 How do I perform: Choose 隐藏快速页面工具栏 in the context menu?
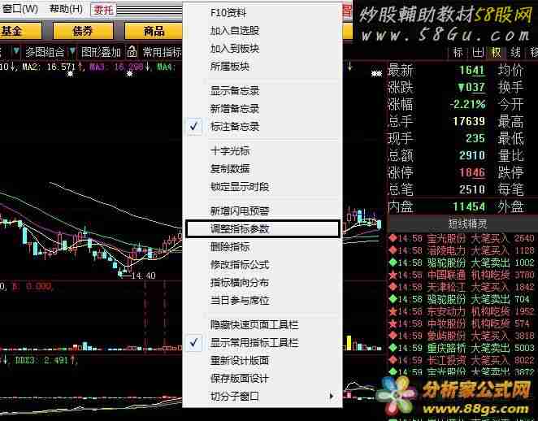click(262, 324)
